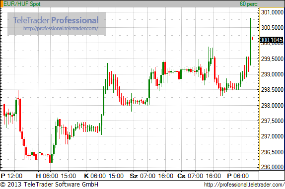Click the 301,0000 price axis value

(x=272, y=12)
